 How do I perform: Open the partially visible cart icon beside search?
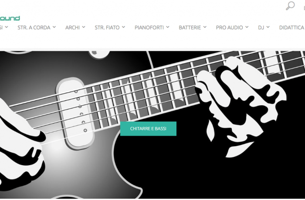pos(304,7)
